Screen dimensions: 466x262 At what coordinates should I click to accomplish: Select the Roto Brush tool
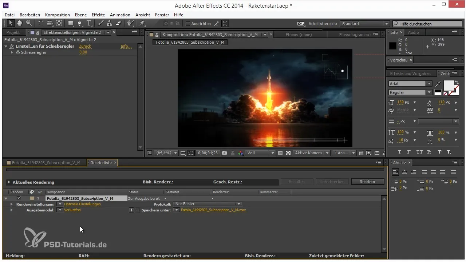(130, 23)
